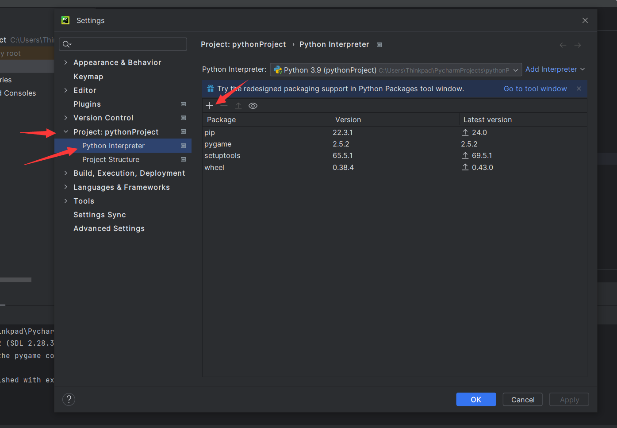Click the minus icon to uninstall package

pyautogui.click(x=224, y=106)
